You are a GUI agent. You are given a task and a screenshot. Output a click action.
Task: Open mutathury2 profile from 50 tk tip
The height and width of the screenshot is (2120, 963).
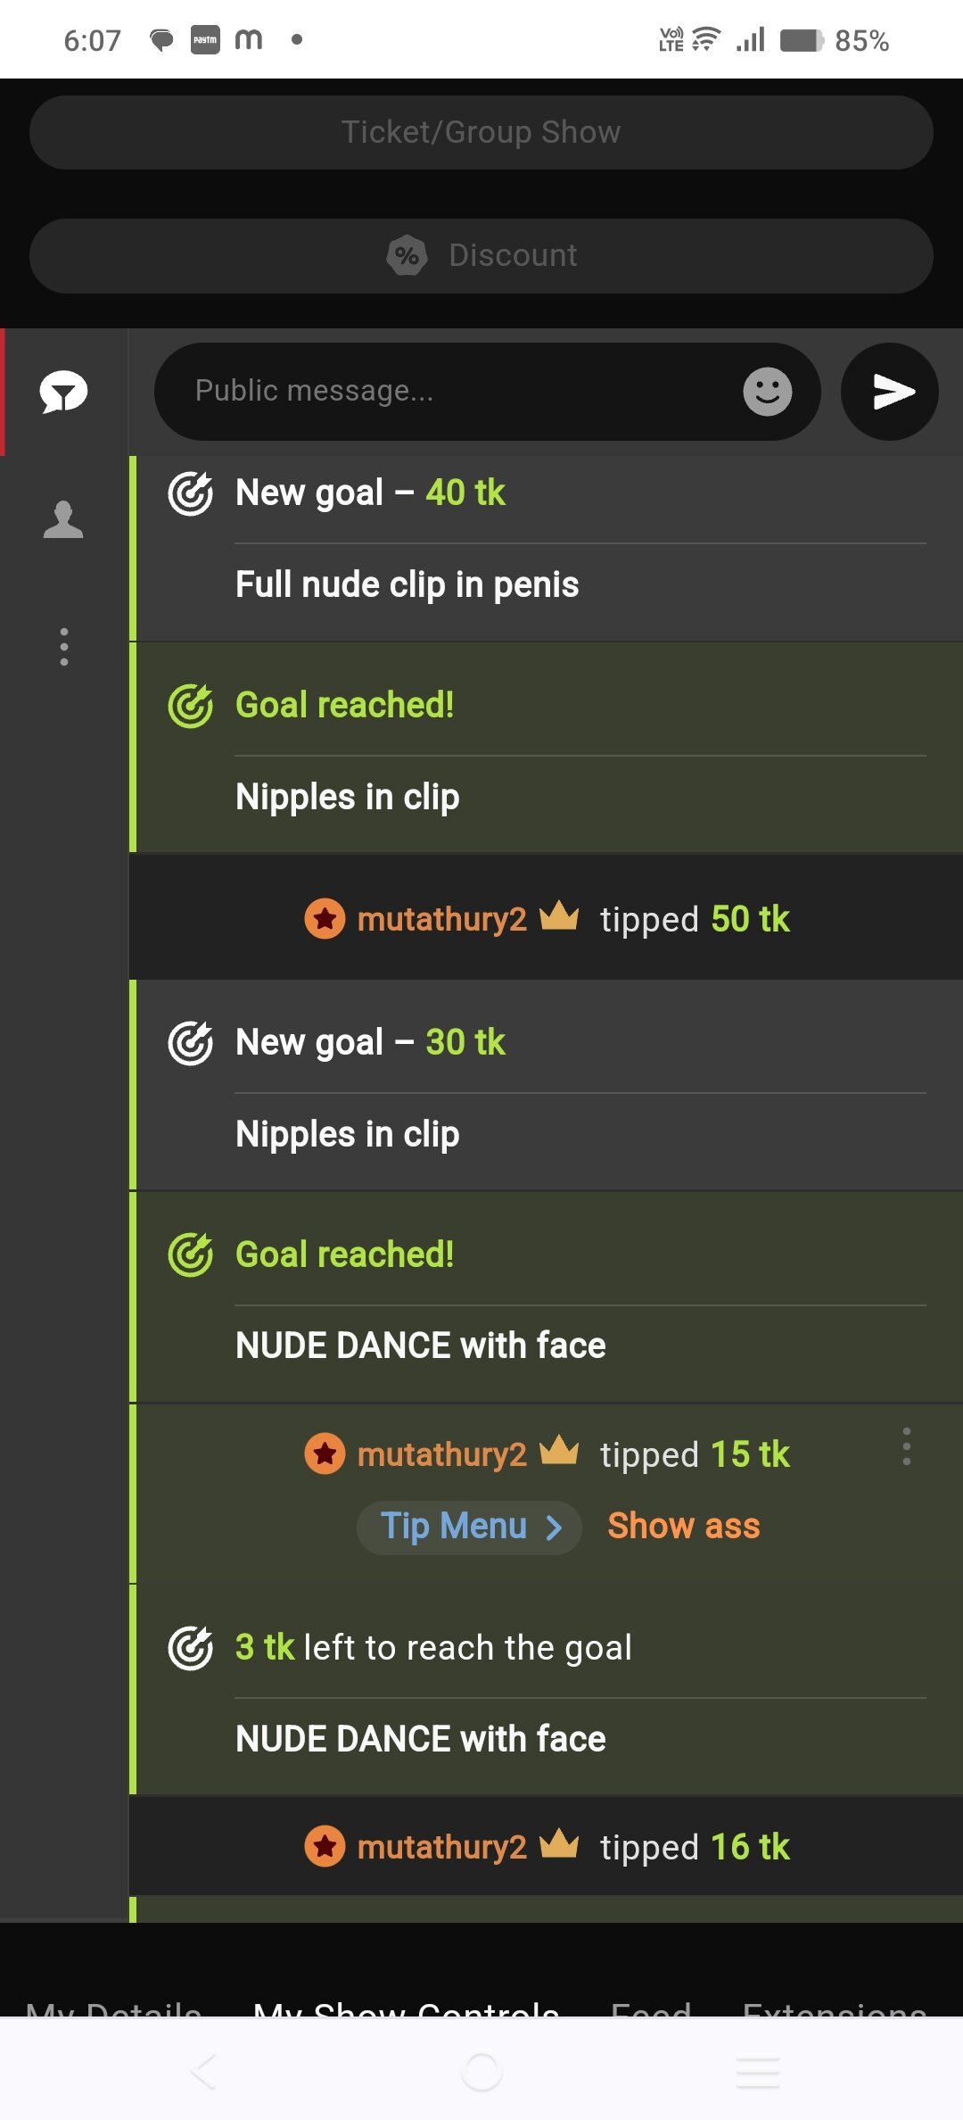(441, 919)
